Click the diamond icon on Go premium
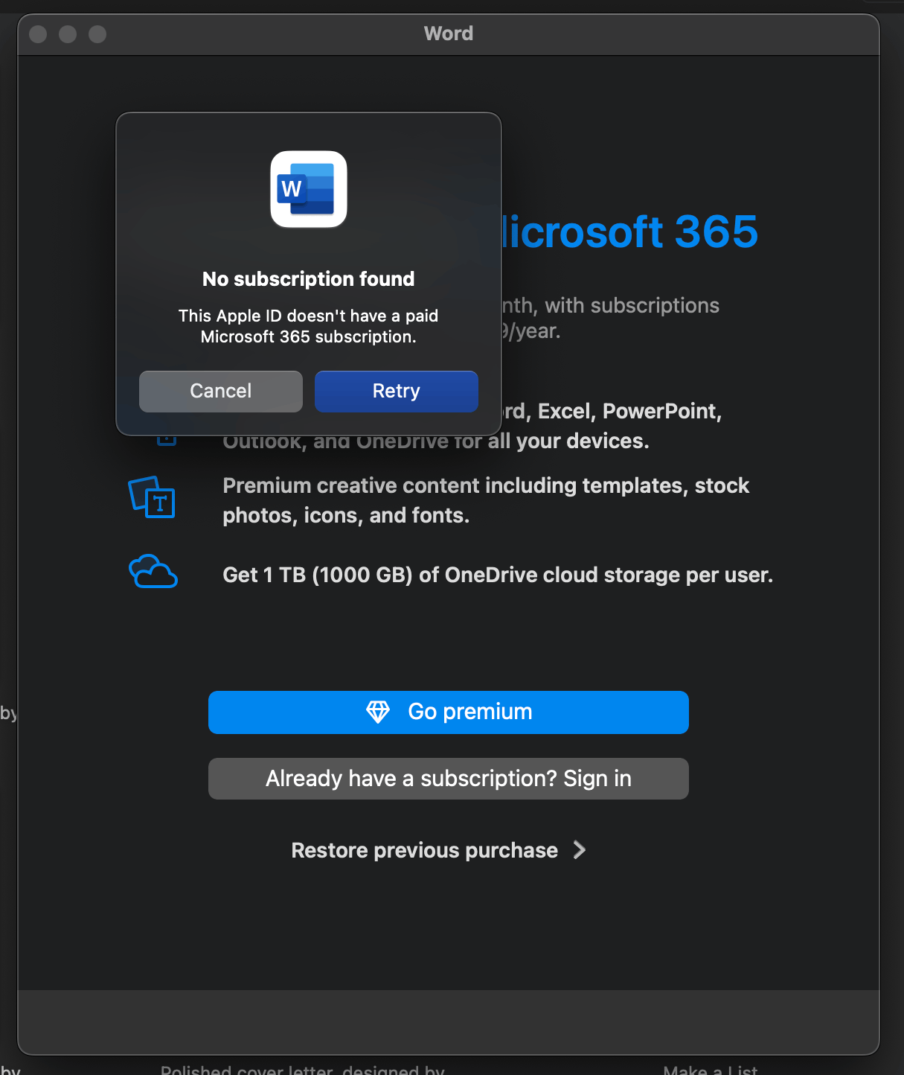This screenshot has width=904, height=1075. point(378,712)
